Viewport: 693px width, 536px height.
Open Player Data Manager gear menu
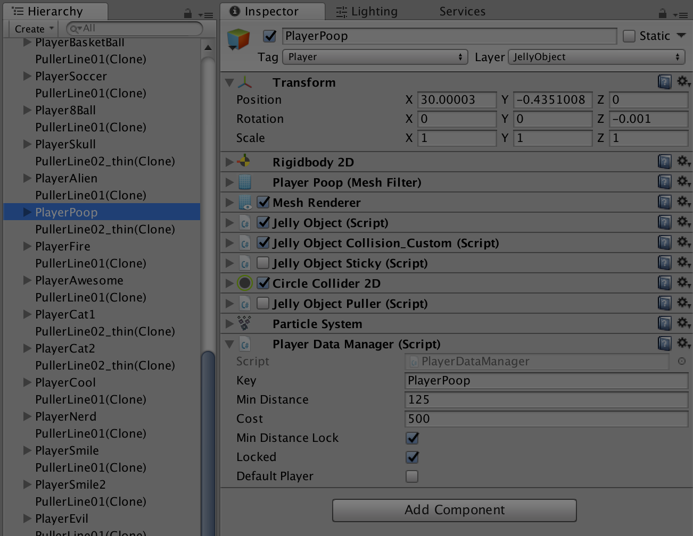pos(683,343)
